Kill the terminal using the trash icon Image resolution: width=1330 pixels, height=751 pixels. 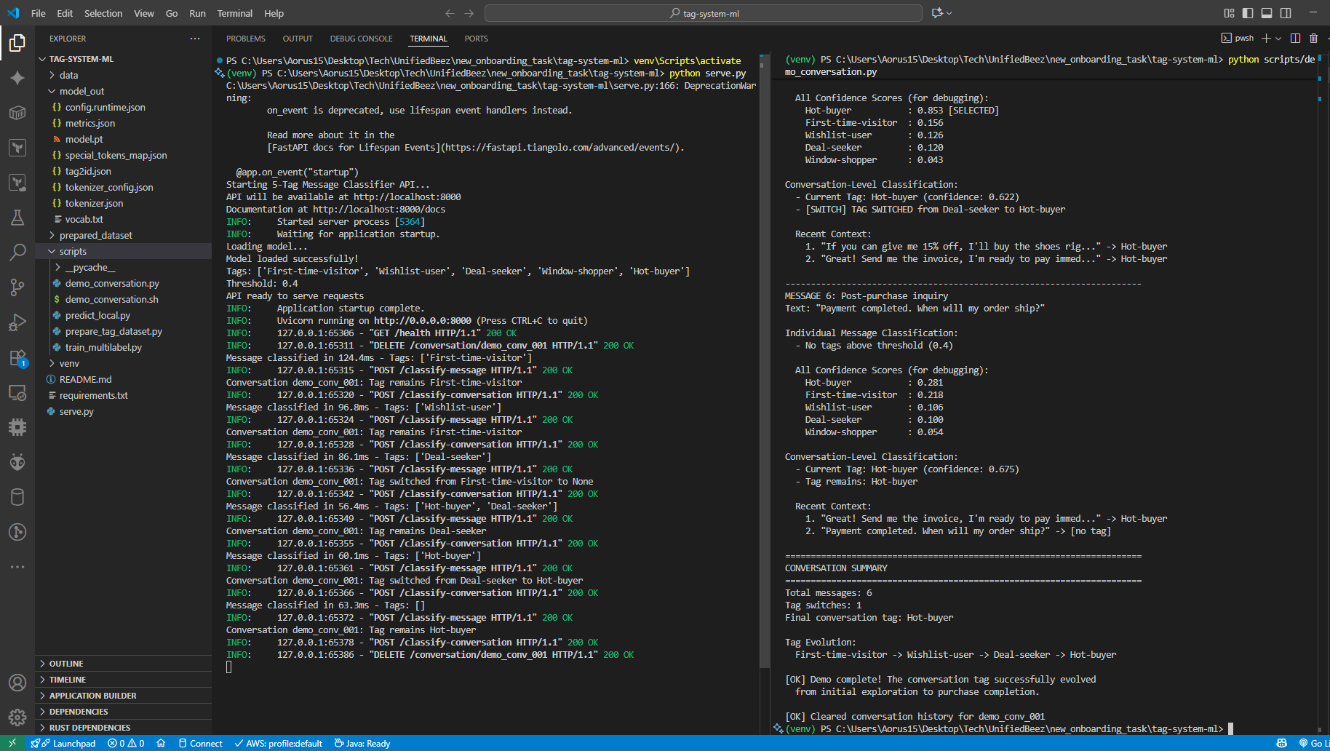click(x=1314, y=38)
